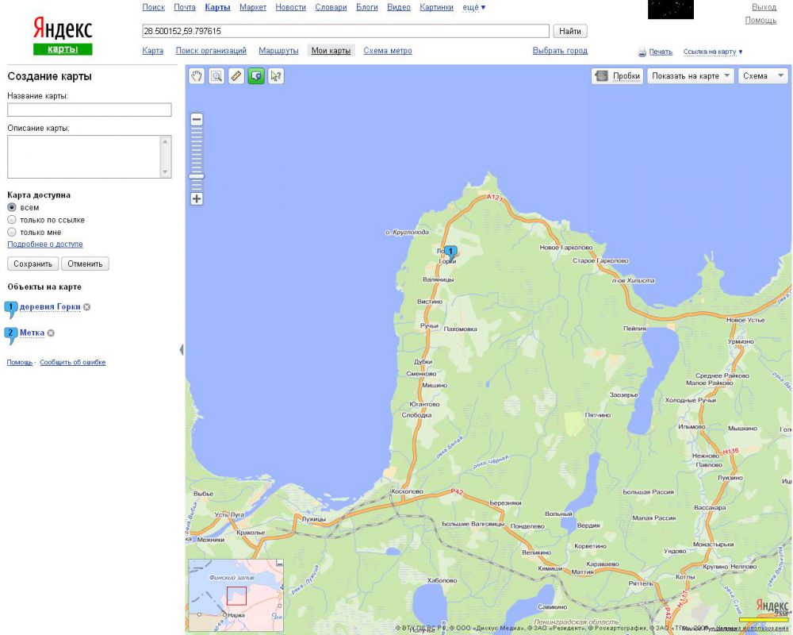Remove the деревня Горки object
The width and height of the screenshot is (793, 635).
point(87,307)
